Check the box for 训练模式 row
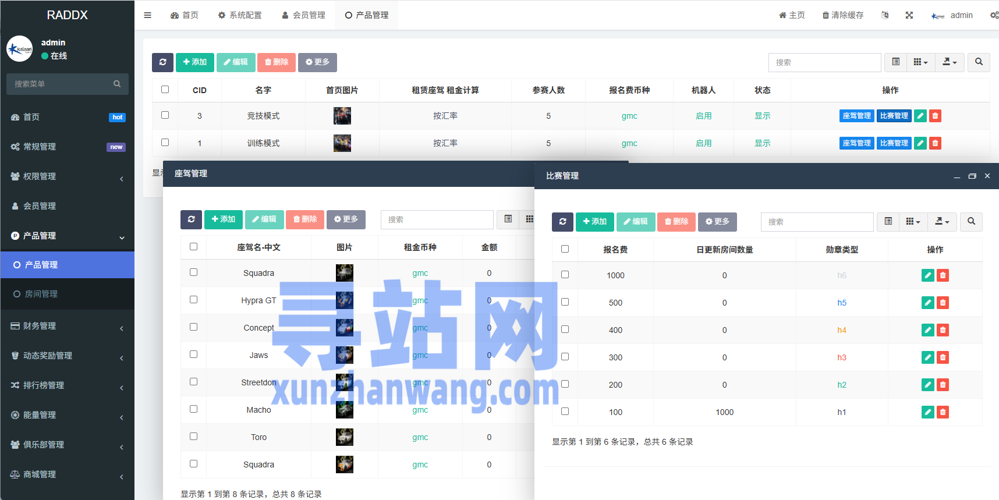This screenshot has width=999, height=500. point(165,143)
